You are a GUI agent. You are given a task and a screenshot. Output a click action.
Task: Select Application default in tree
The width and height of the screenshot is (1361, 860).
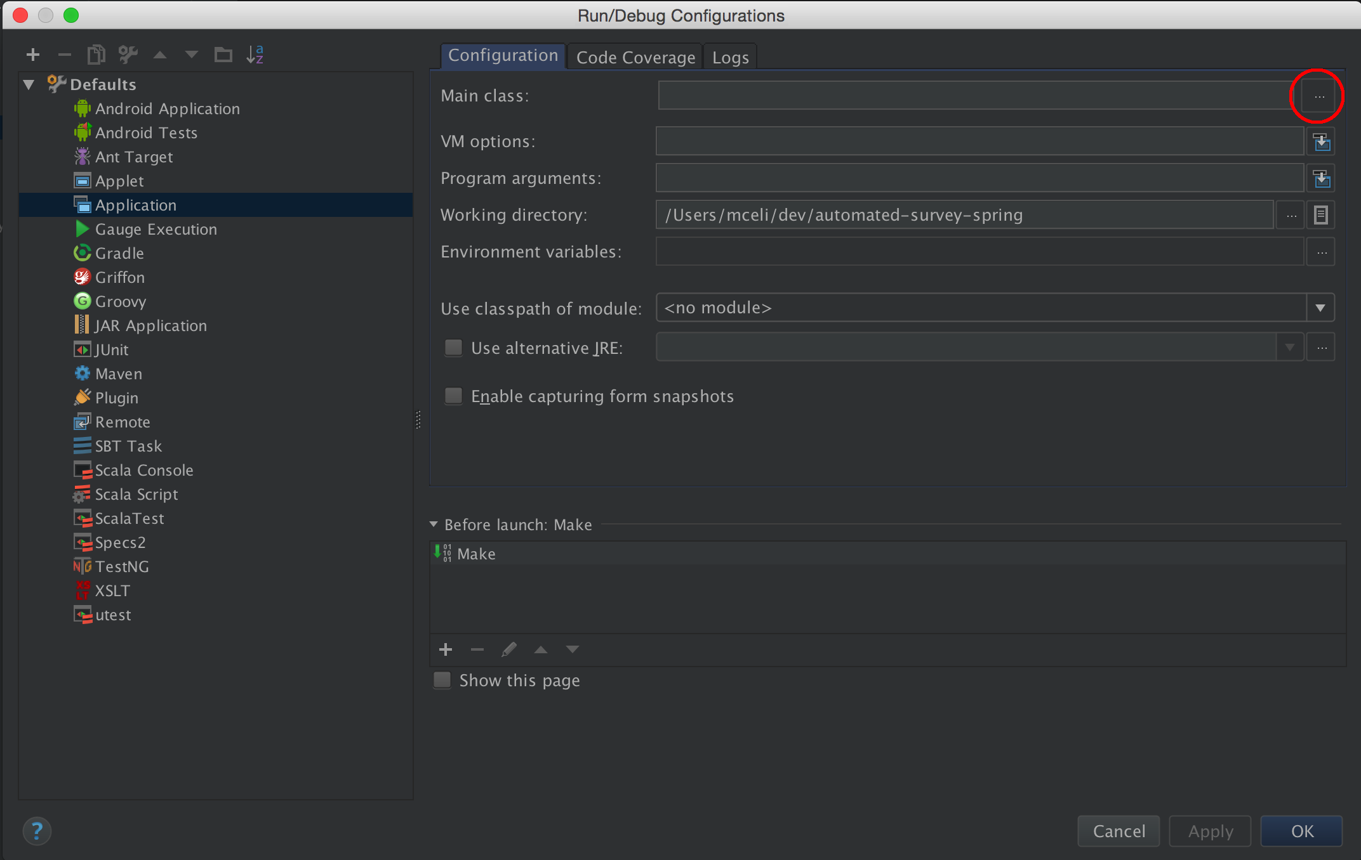click(x=216, y=205)
